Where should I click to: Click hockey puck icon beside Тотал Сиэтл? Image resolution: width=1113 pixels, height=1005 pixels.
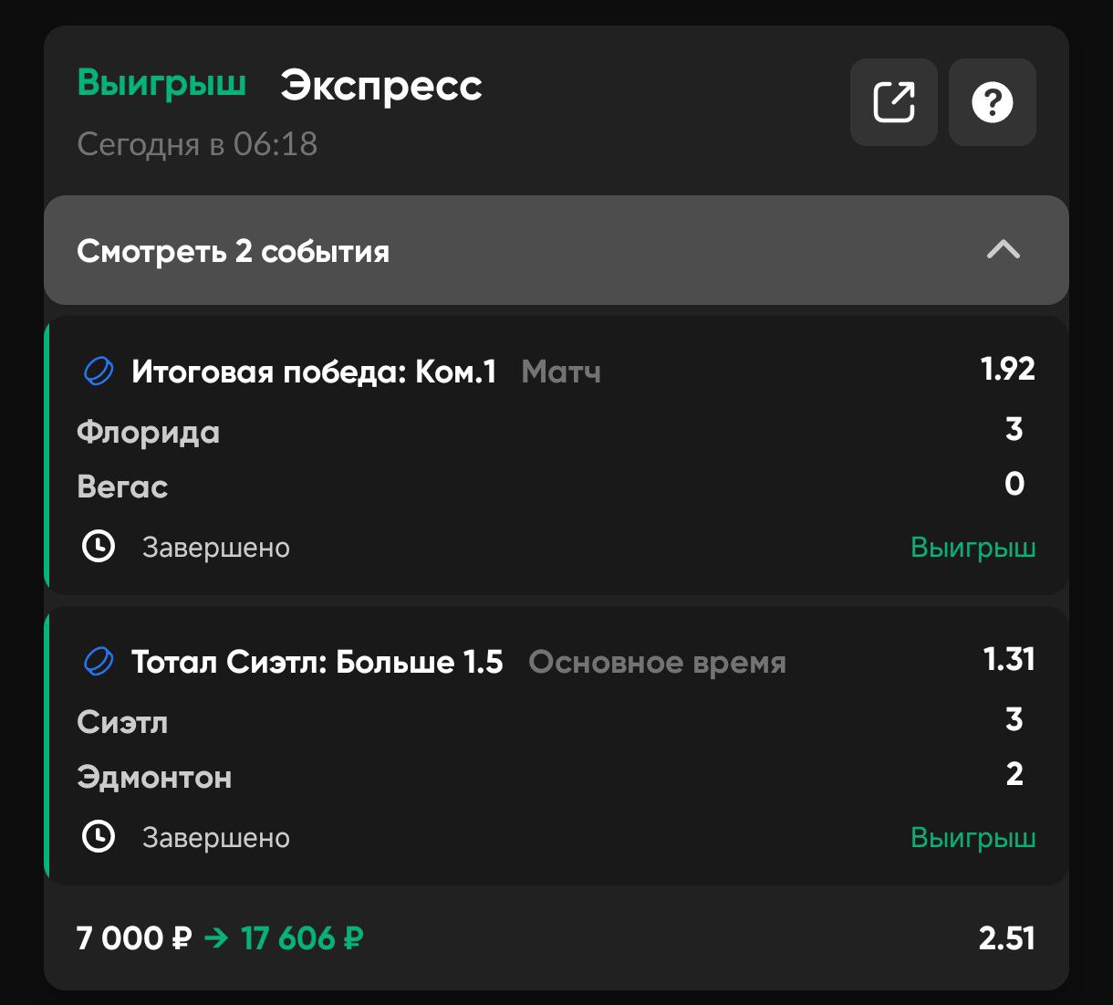coord(99,662)
